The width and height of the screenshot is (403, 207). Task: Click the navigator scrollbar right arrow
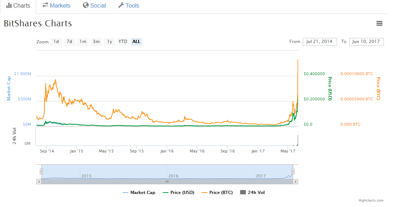(x=296, y=182)
